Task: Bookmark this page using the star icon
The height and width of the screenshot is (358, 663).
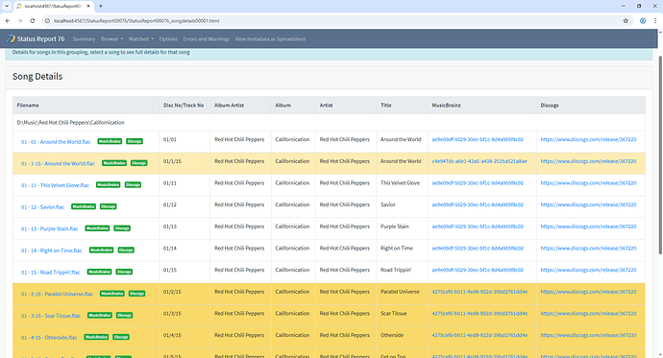Action: [626, 21]
